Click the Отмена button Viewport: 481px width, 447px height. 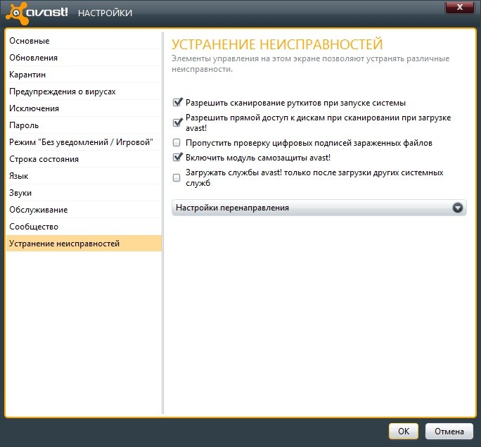449,432
